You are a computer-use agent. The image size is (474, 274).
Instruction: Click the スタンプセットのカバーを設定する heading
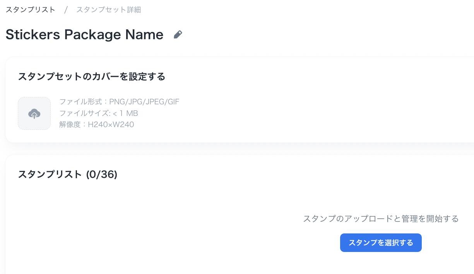coord(92,77)
